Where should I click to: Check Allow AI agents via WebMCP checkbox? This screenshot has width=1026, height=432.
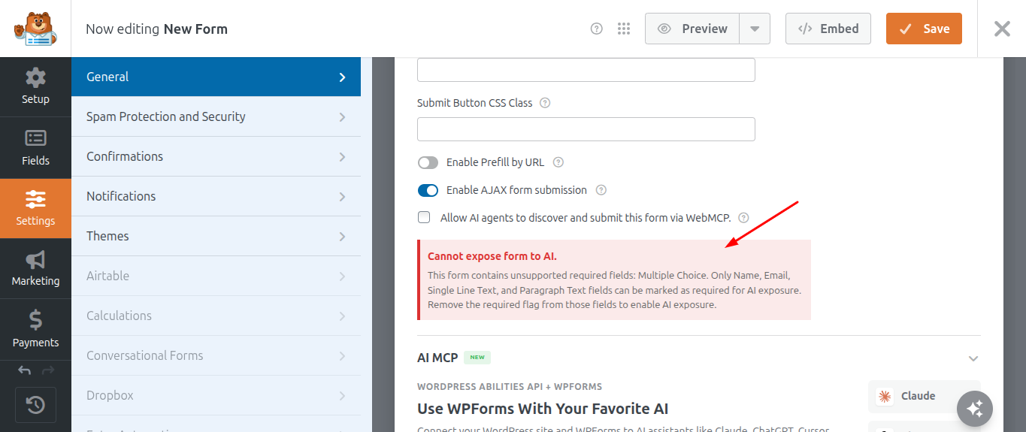tap(424, 217)
